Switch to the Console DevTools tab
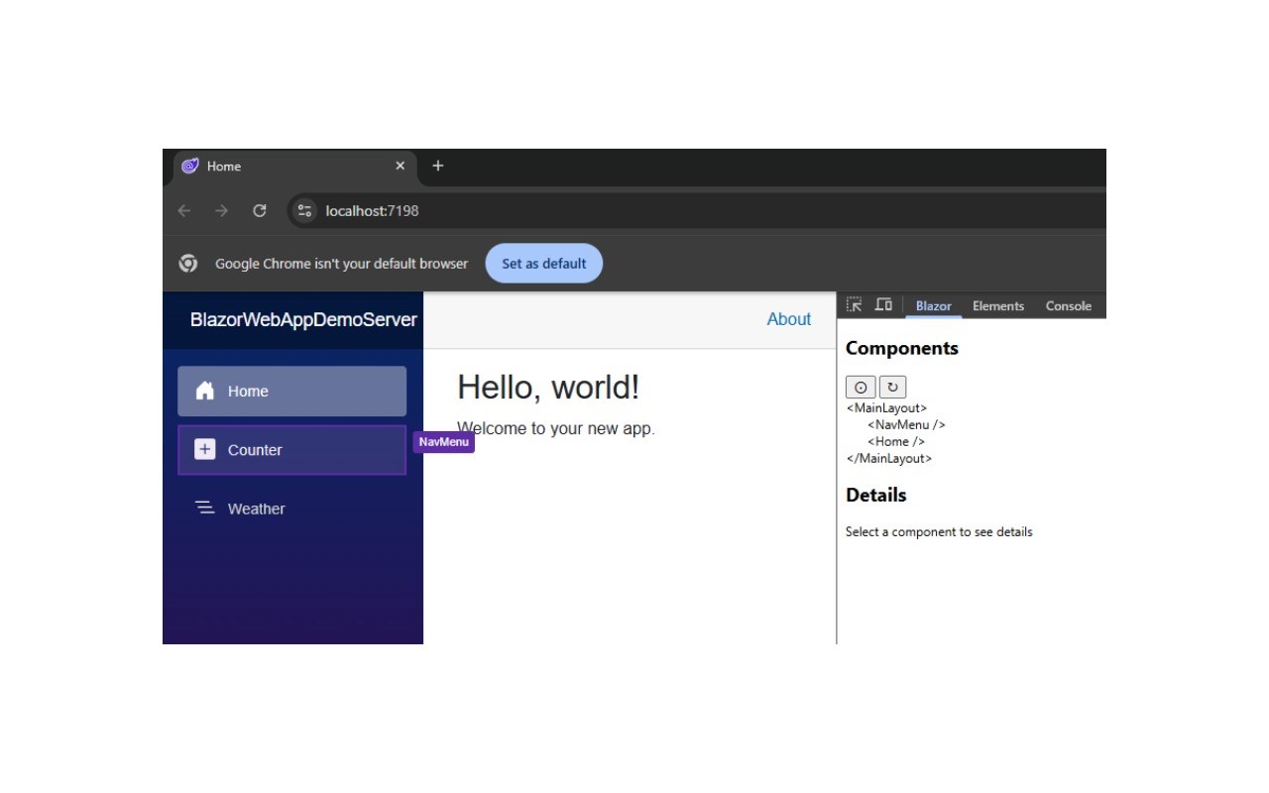 tap(1069, 306)
